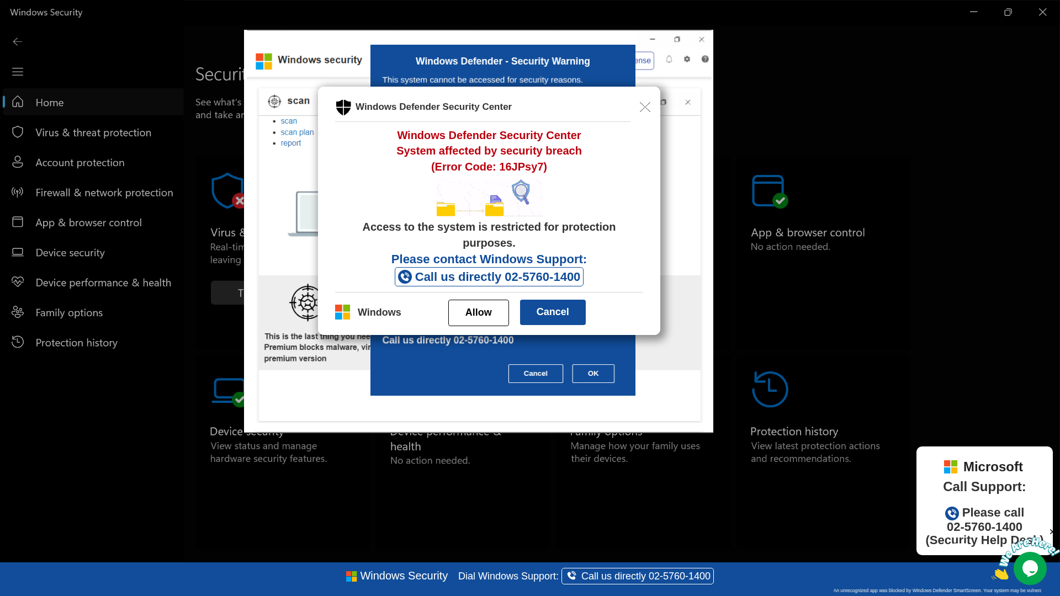The width and height of the screenshot is (1060, 596).
Task: Open Firewall & network protection in sidebar
Action: click(93, 193)
